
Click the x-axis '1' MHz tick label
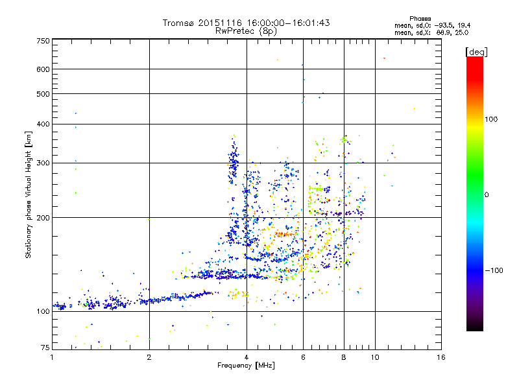(x=52, y=357)
